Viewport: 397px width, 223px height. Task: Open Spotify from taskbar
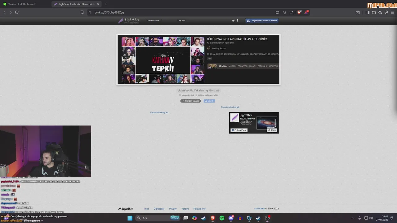point(222,218)
